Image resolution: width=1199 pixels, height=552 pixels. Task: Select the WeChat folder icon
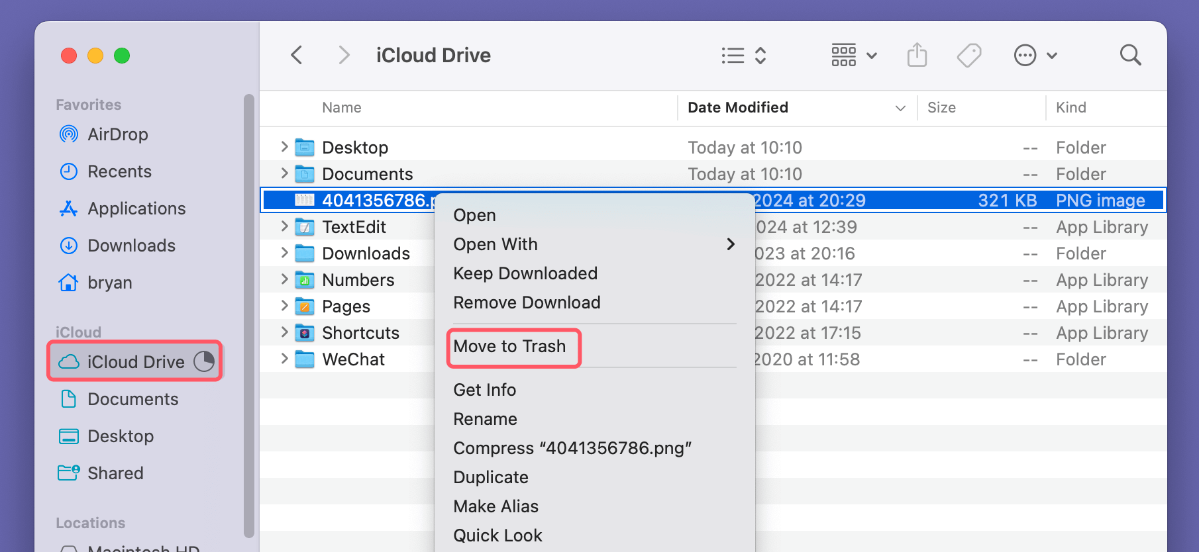[x=305, y=359]
